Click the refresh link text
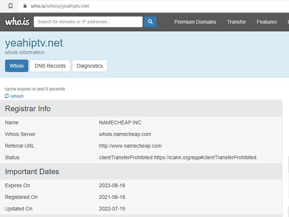The height and width of the screenshot is (217, 289). pos(17,96)
